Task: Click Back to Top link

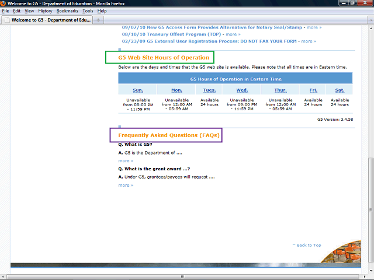Action: click(x=307, y=245)
